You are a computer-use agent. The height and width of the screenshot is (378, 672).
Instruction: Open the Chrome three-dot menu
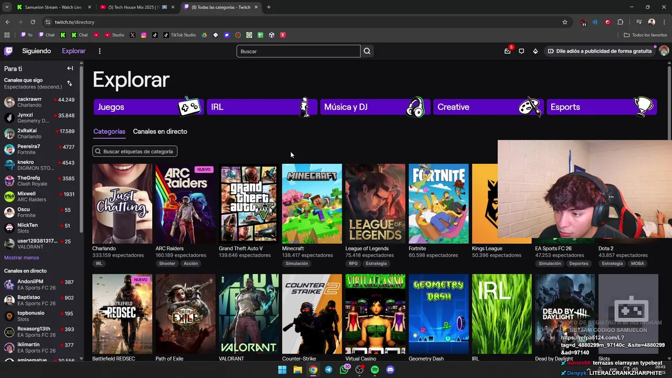coord(663,22)
